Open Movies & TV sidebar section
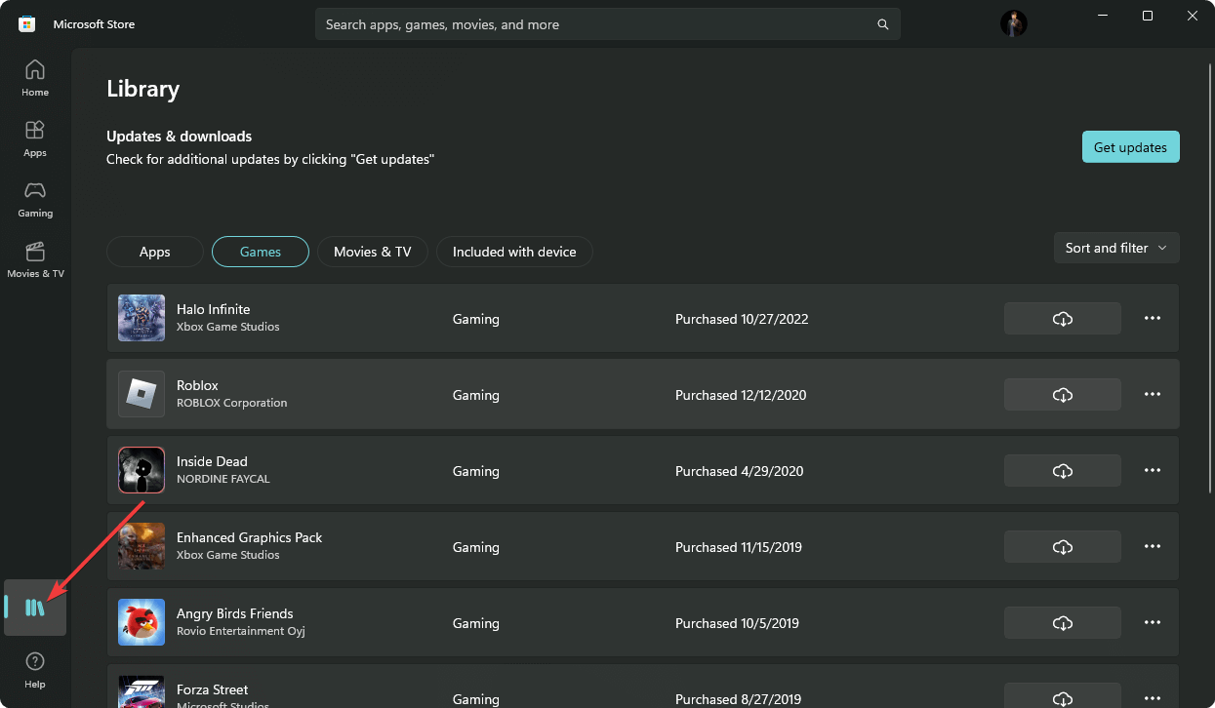This screenshot has height=708, width=1215. click(x=35, y=259)
